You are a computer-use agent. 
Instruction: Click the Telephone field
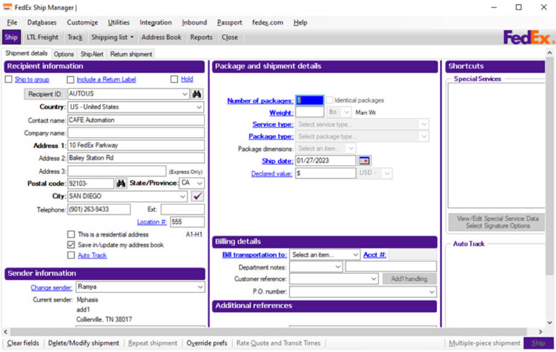tap(99, 209)
